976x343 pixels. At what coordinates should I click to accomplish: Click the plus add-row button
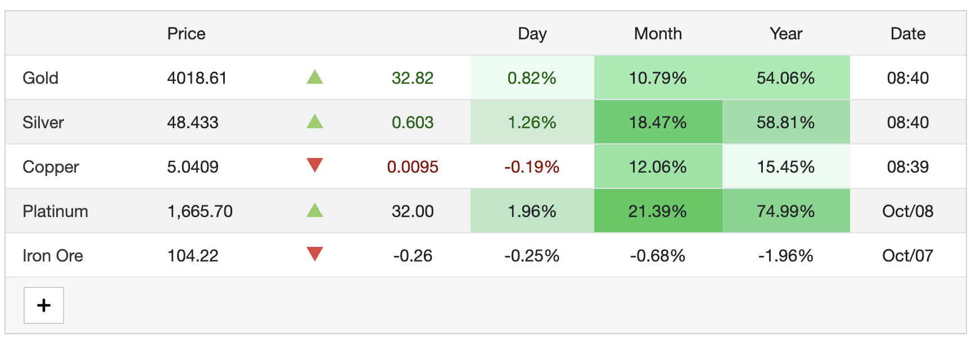pyautogui.click(x=44, y=305)
